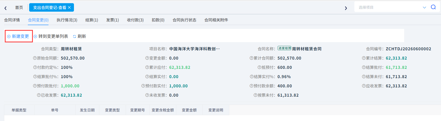Viewport: 441px width, 121px height.
Task: Show the 合同相关附件 tab
Action: [x=216, y=20]
